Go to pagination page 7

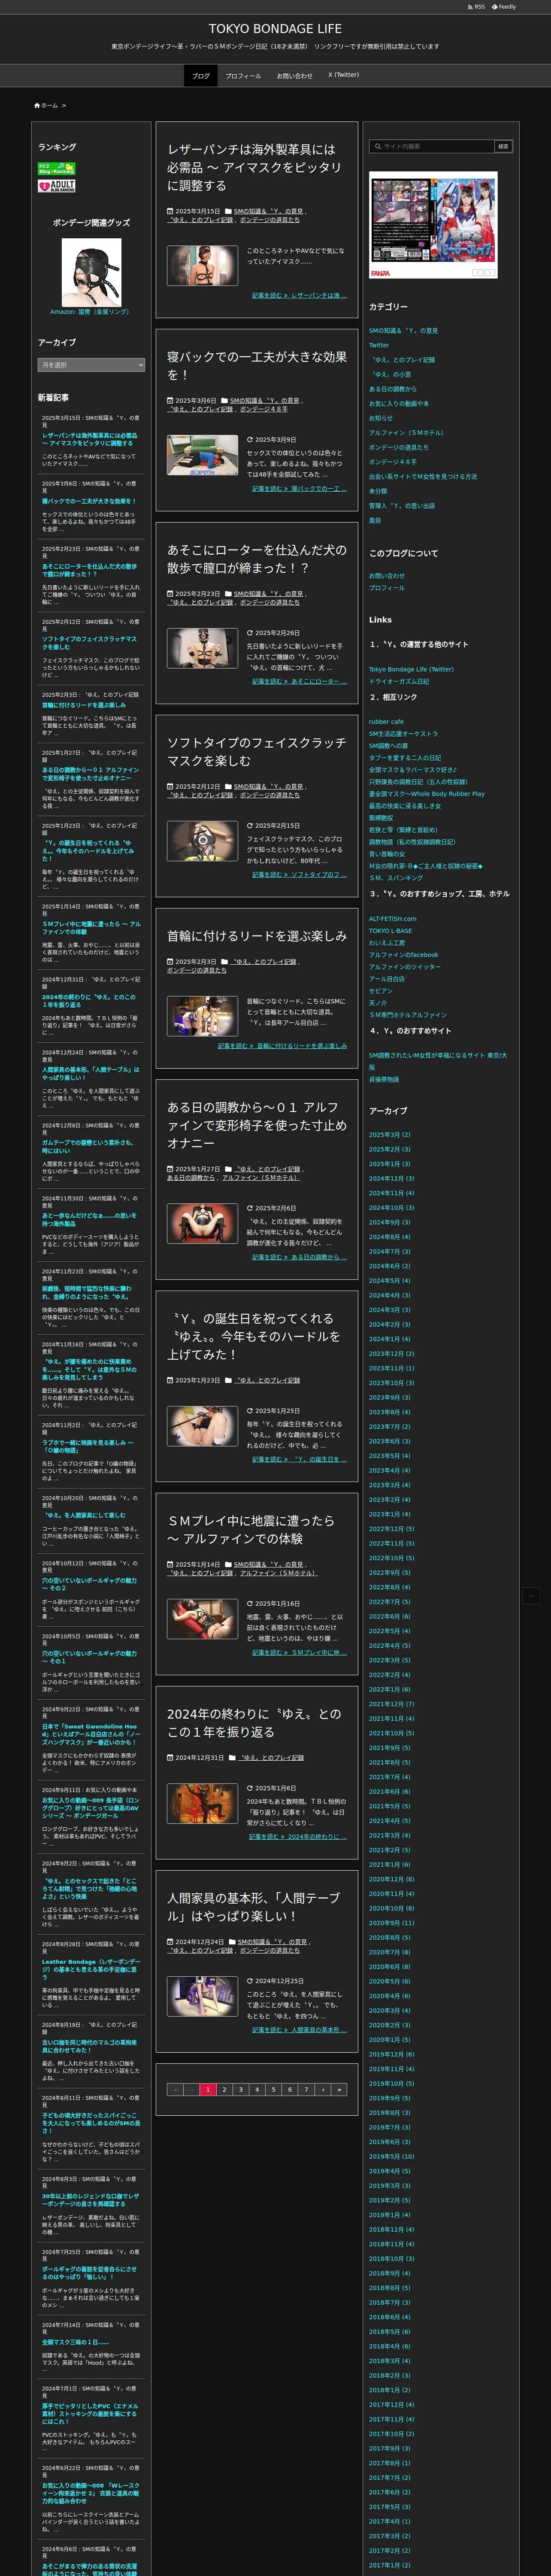pos(306,2089)
